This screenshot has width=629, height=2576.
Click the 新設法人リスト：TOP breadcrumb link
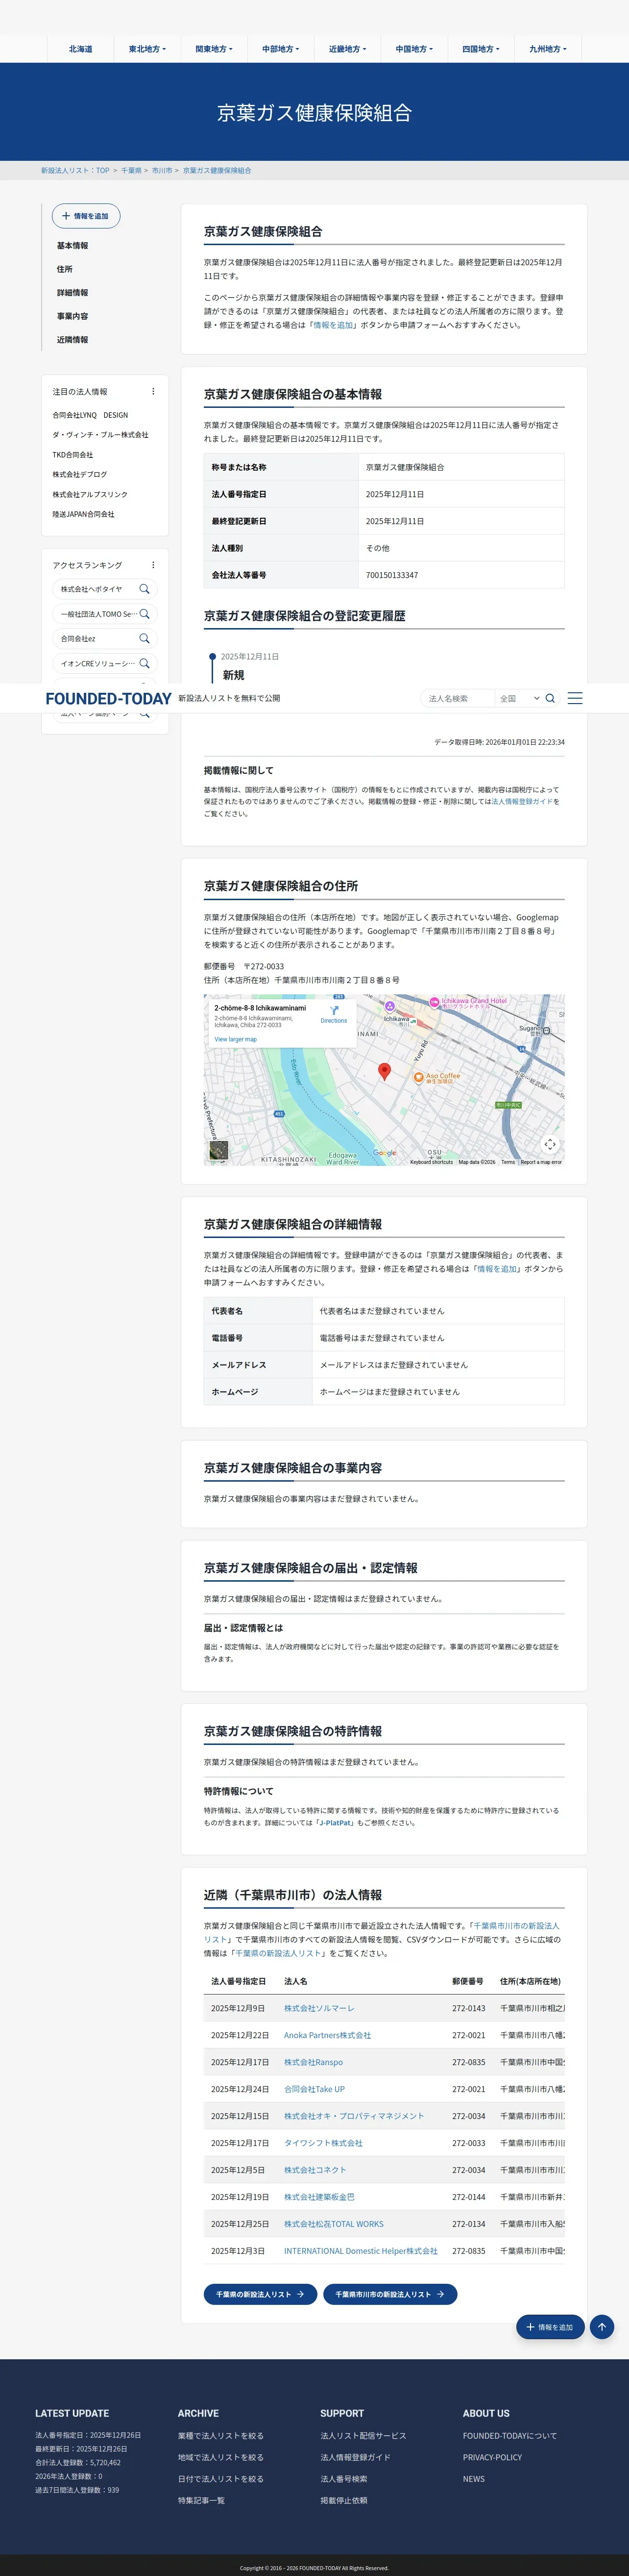(x=75, y=171)
